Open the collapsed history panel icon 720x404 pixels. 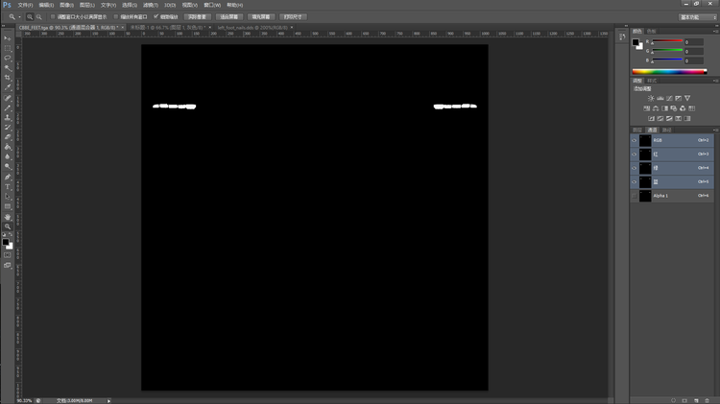pyautogui.click(x=622, y=36)
